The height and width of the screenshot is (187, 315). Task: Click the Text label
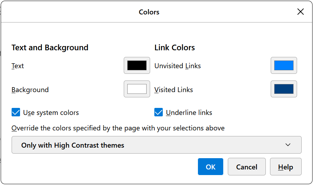coord(18,66)
